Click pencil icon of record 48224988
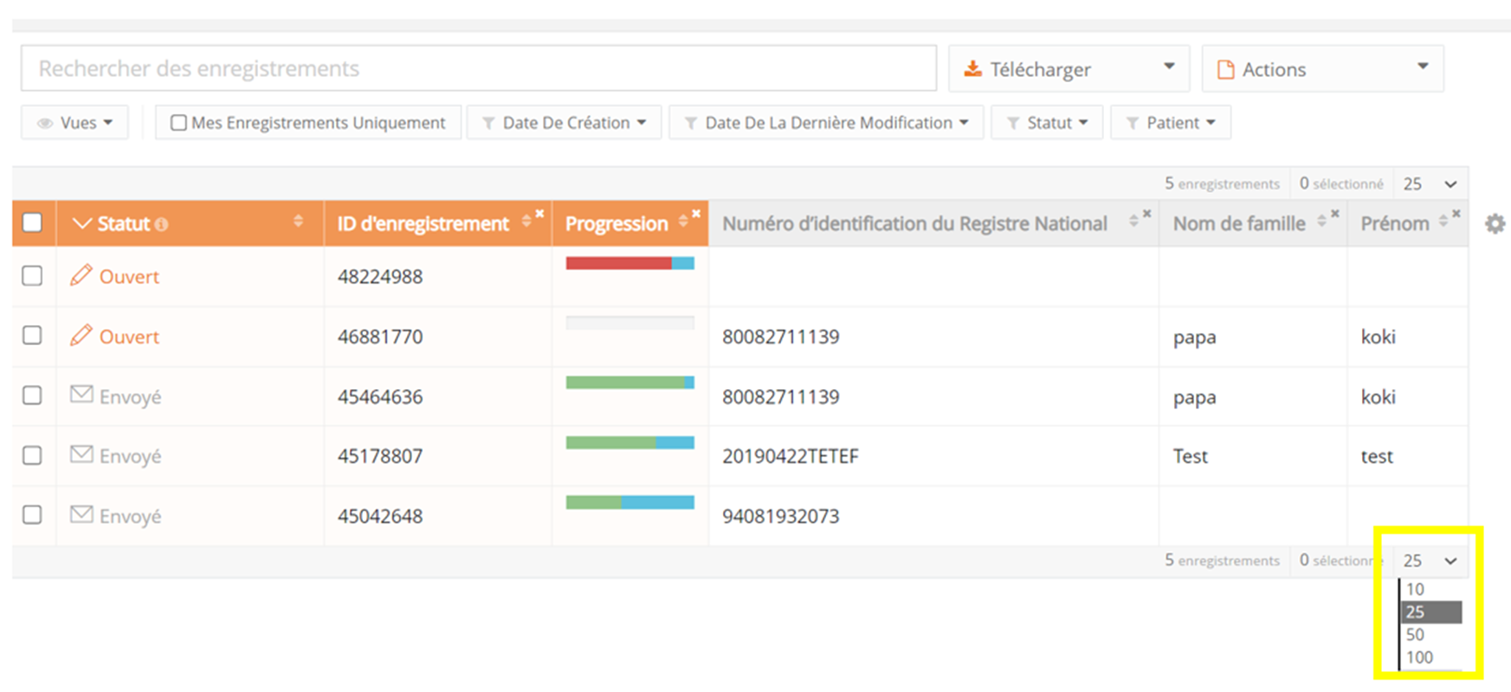 pyautogui.click(x=81, y=276)
